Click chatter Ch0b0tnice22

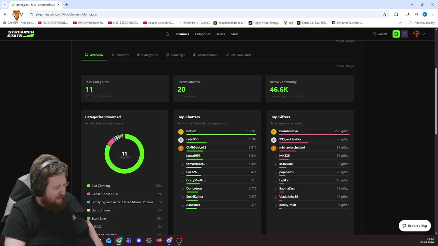click(x=196, y=148)
